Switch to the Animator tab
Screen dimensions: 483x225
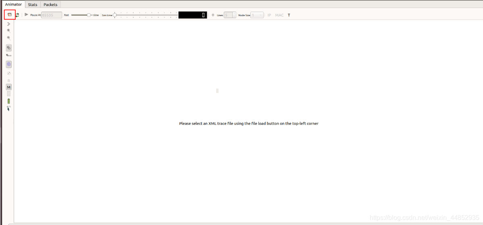click(13, 4)
